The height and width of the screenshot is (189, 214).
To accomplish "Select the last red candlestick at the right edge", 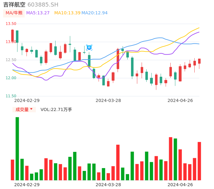I will 199,61.
